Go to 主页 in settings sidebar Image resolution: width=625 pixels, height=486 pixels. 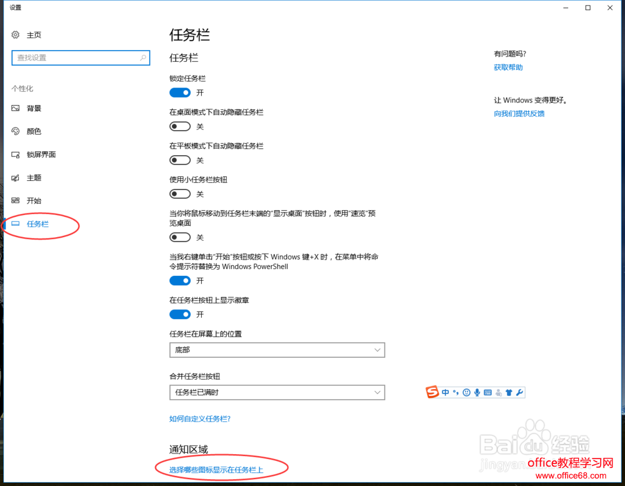(34, 35)
